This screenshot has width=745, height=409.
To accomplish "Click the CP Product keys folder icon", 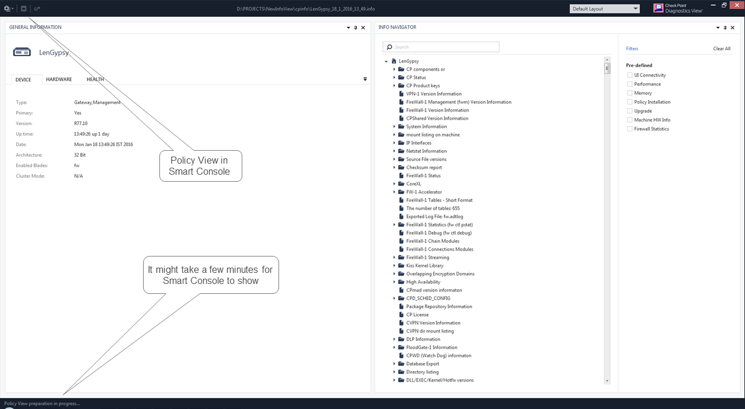I will tap(401, 86).
